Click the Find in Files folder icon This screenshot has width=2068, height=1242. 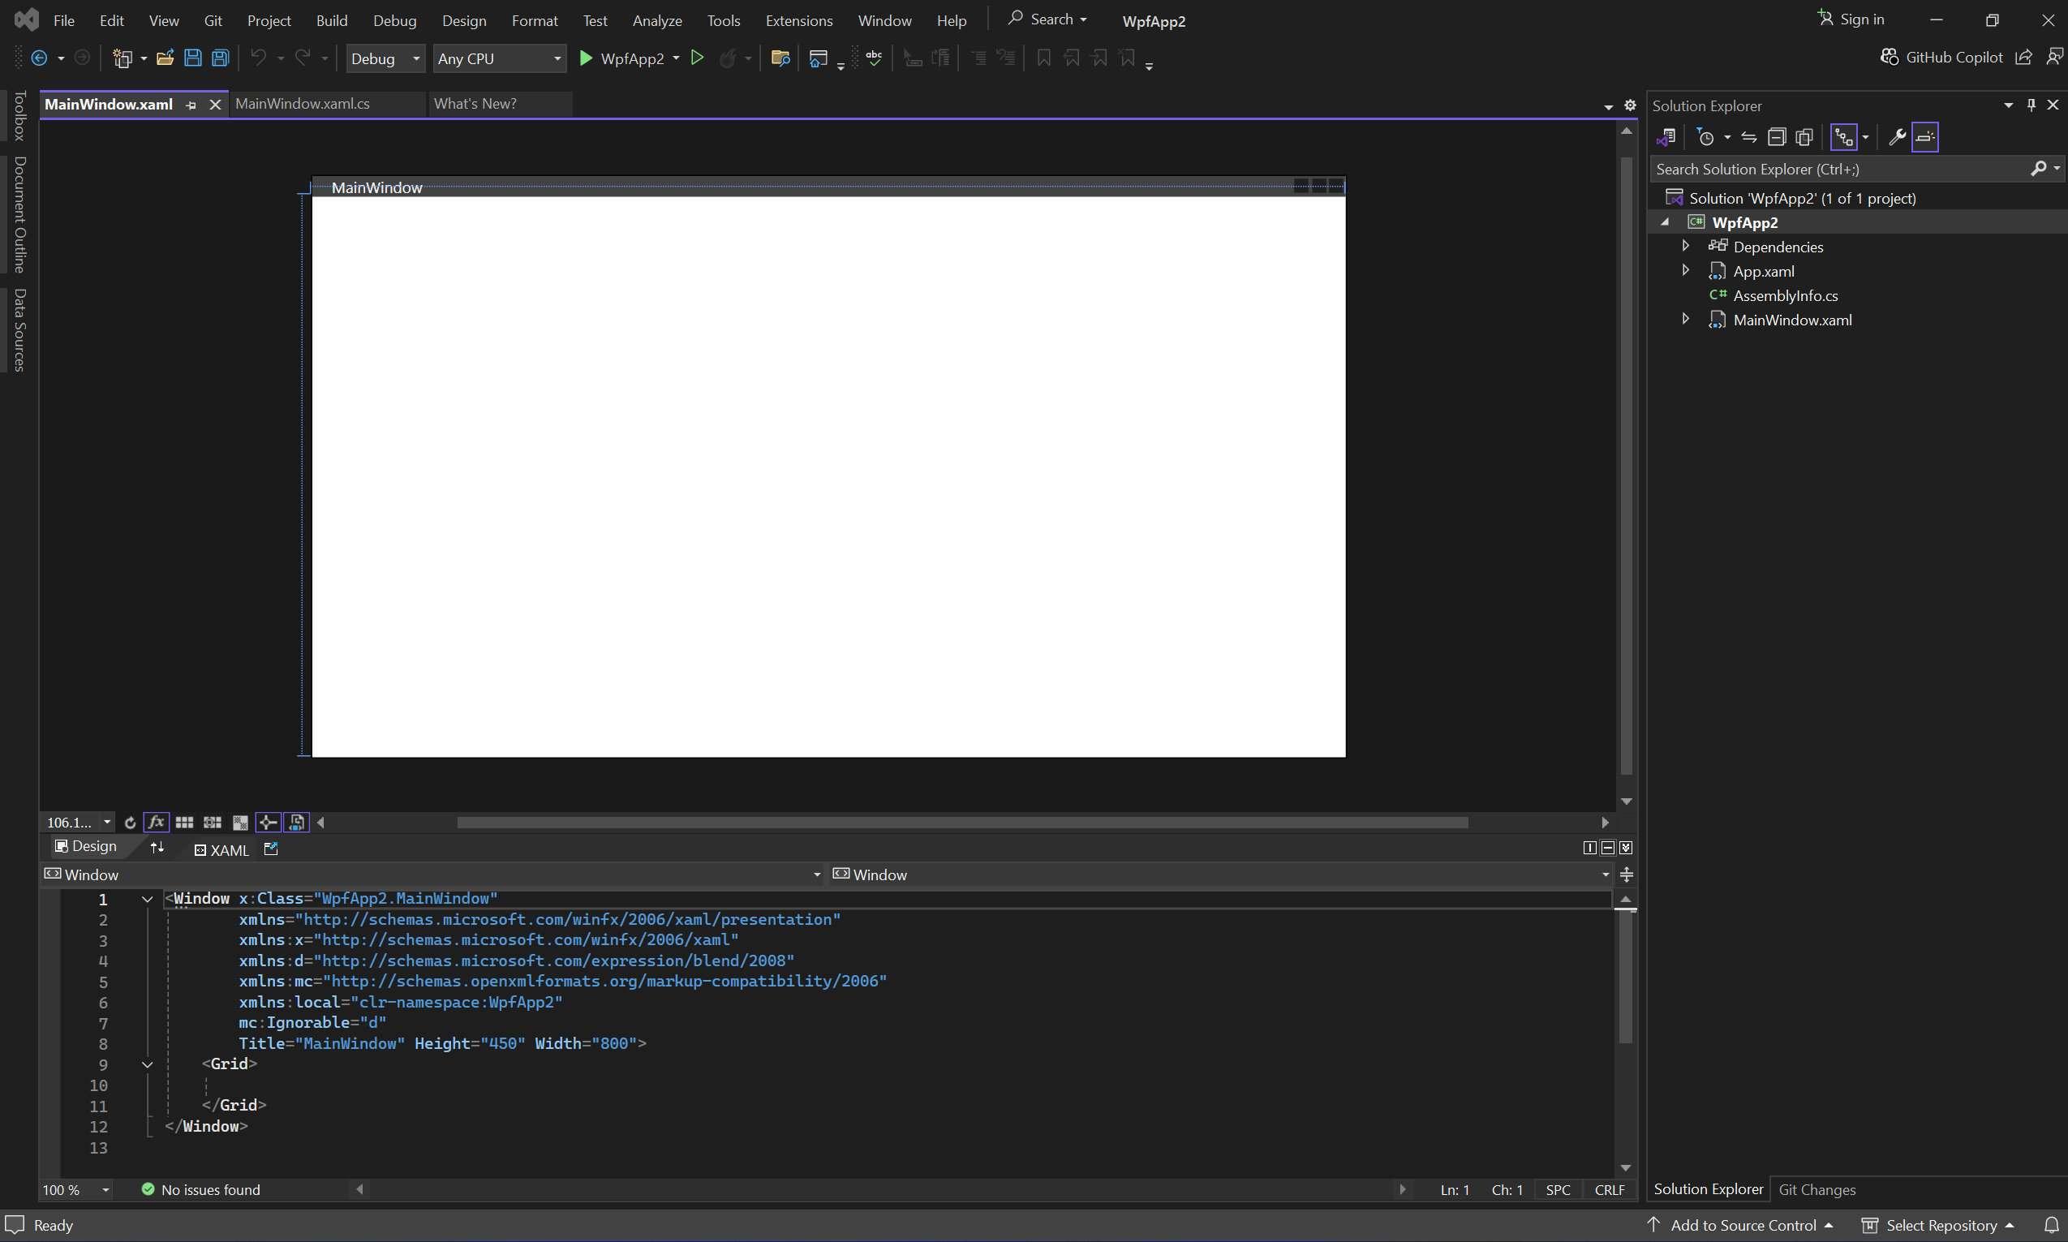tap(780, 58)
